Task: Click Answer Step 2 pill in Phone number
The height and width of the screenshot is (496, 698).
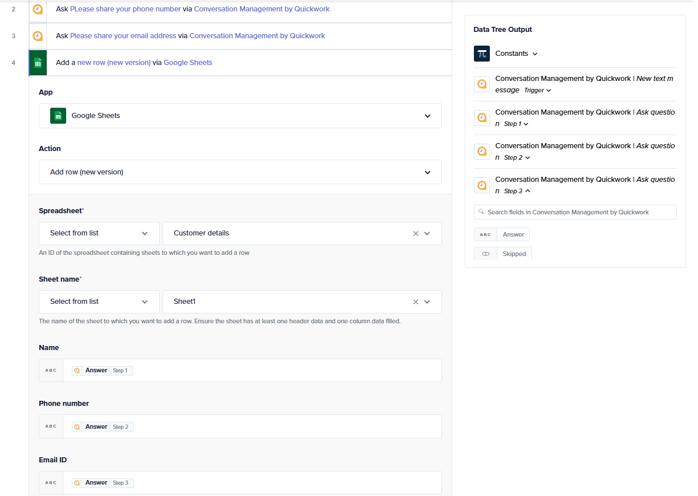Action: [x=103, y=426]
